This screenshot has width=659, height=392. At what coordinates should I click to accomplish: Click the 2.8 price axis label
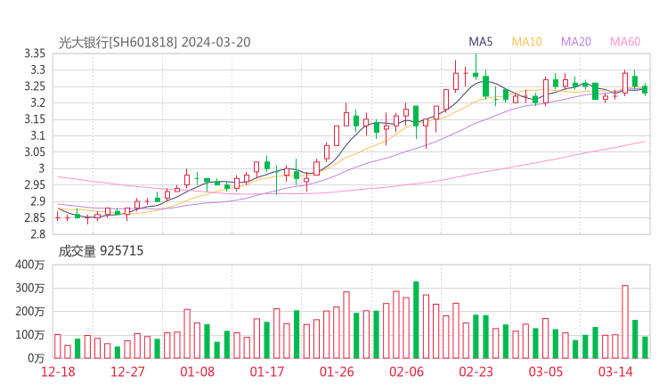[37, 234]
